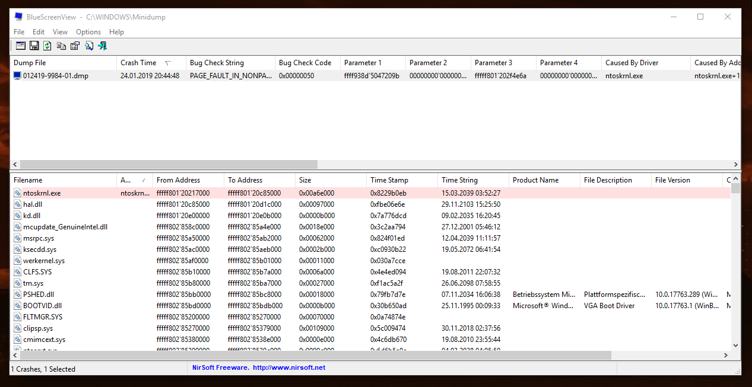The image size is (752, 387).
Task: Click the lower pane's horizontal scrollbar left arrow
Action: click(15, 355)
